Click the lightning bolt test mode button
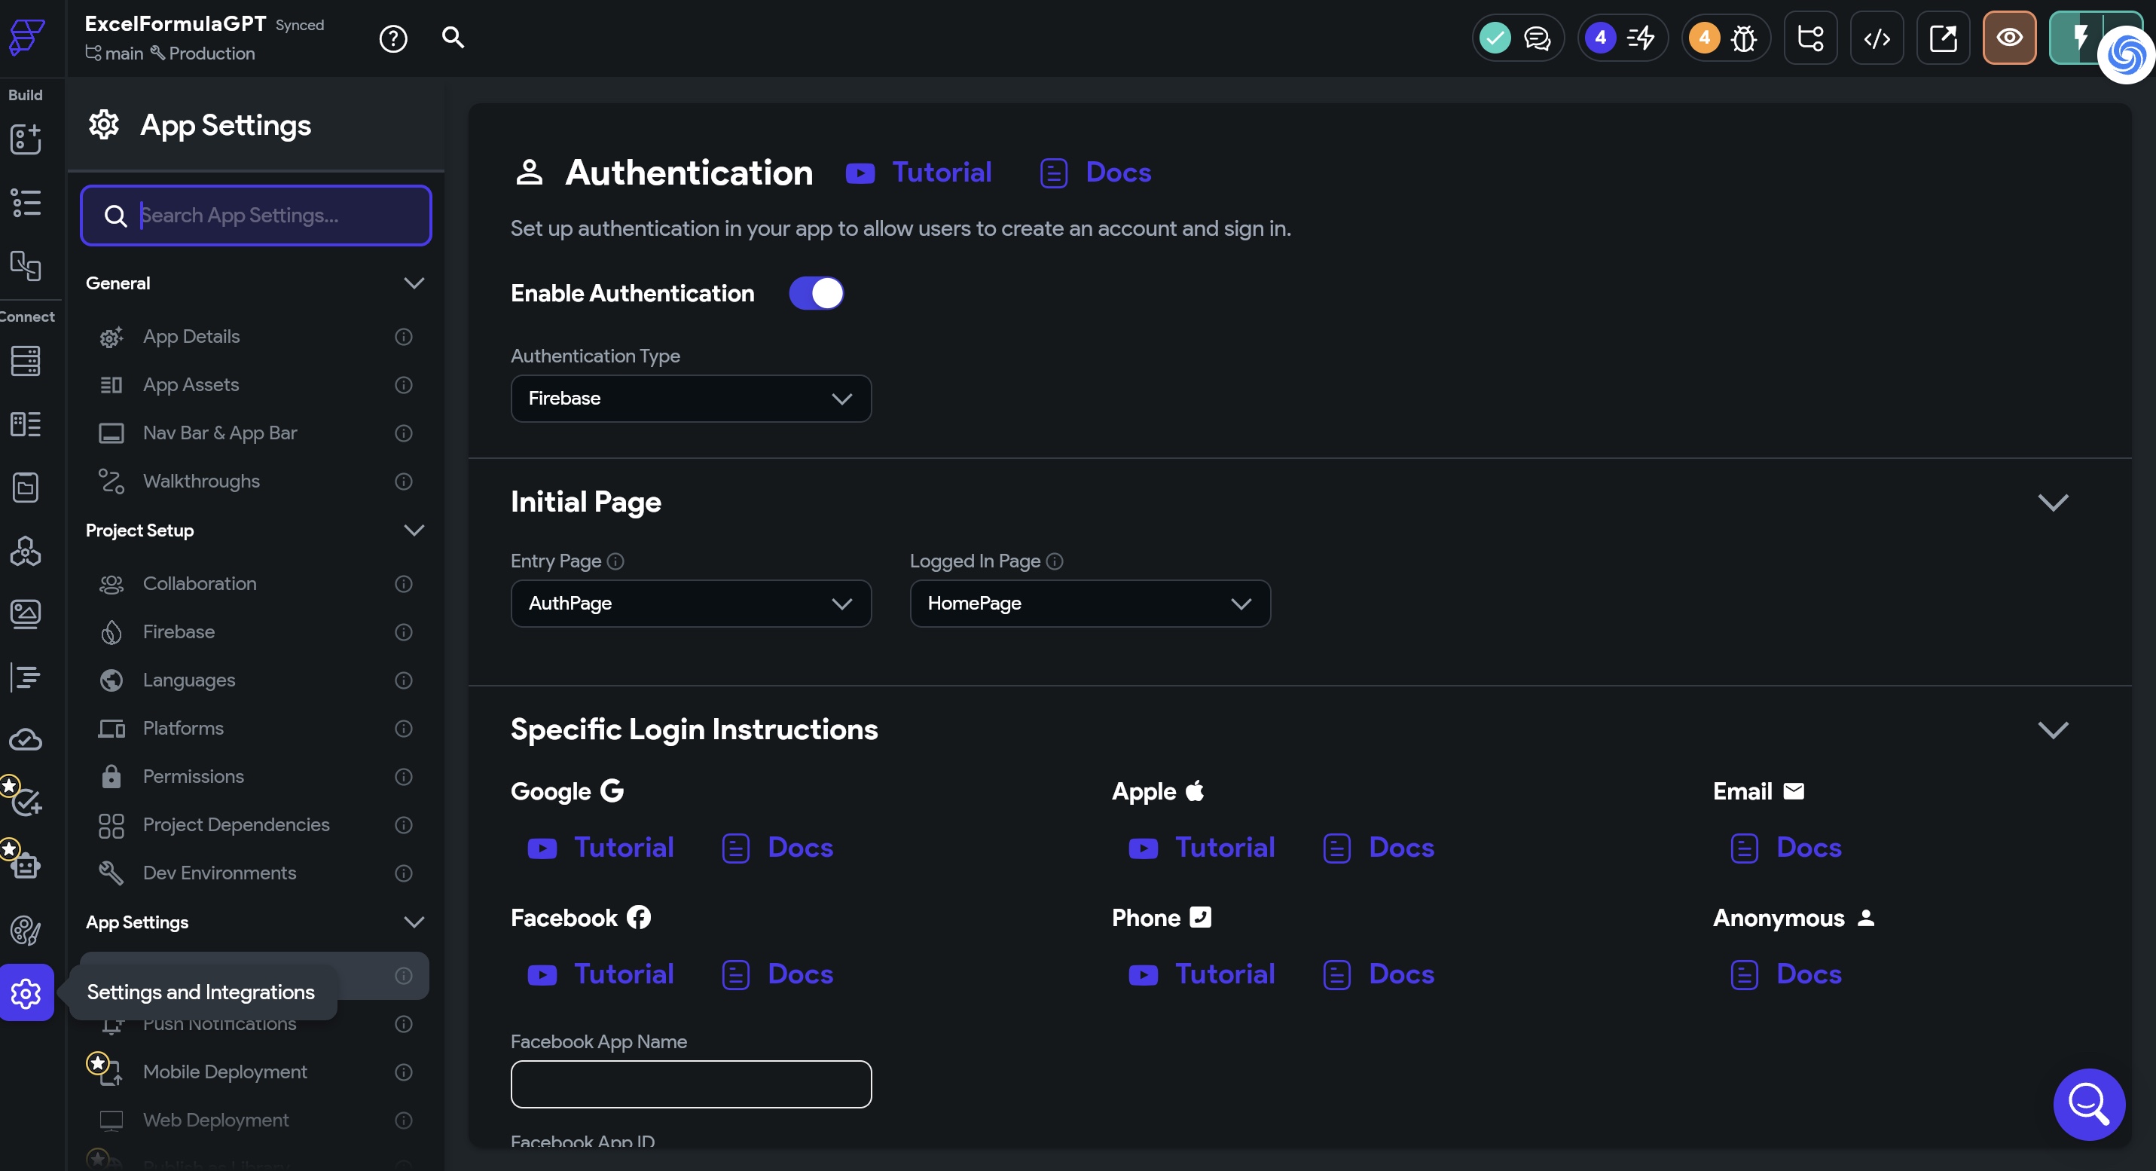Screen dimensions: 2156x1171 (2080, 38)
